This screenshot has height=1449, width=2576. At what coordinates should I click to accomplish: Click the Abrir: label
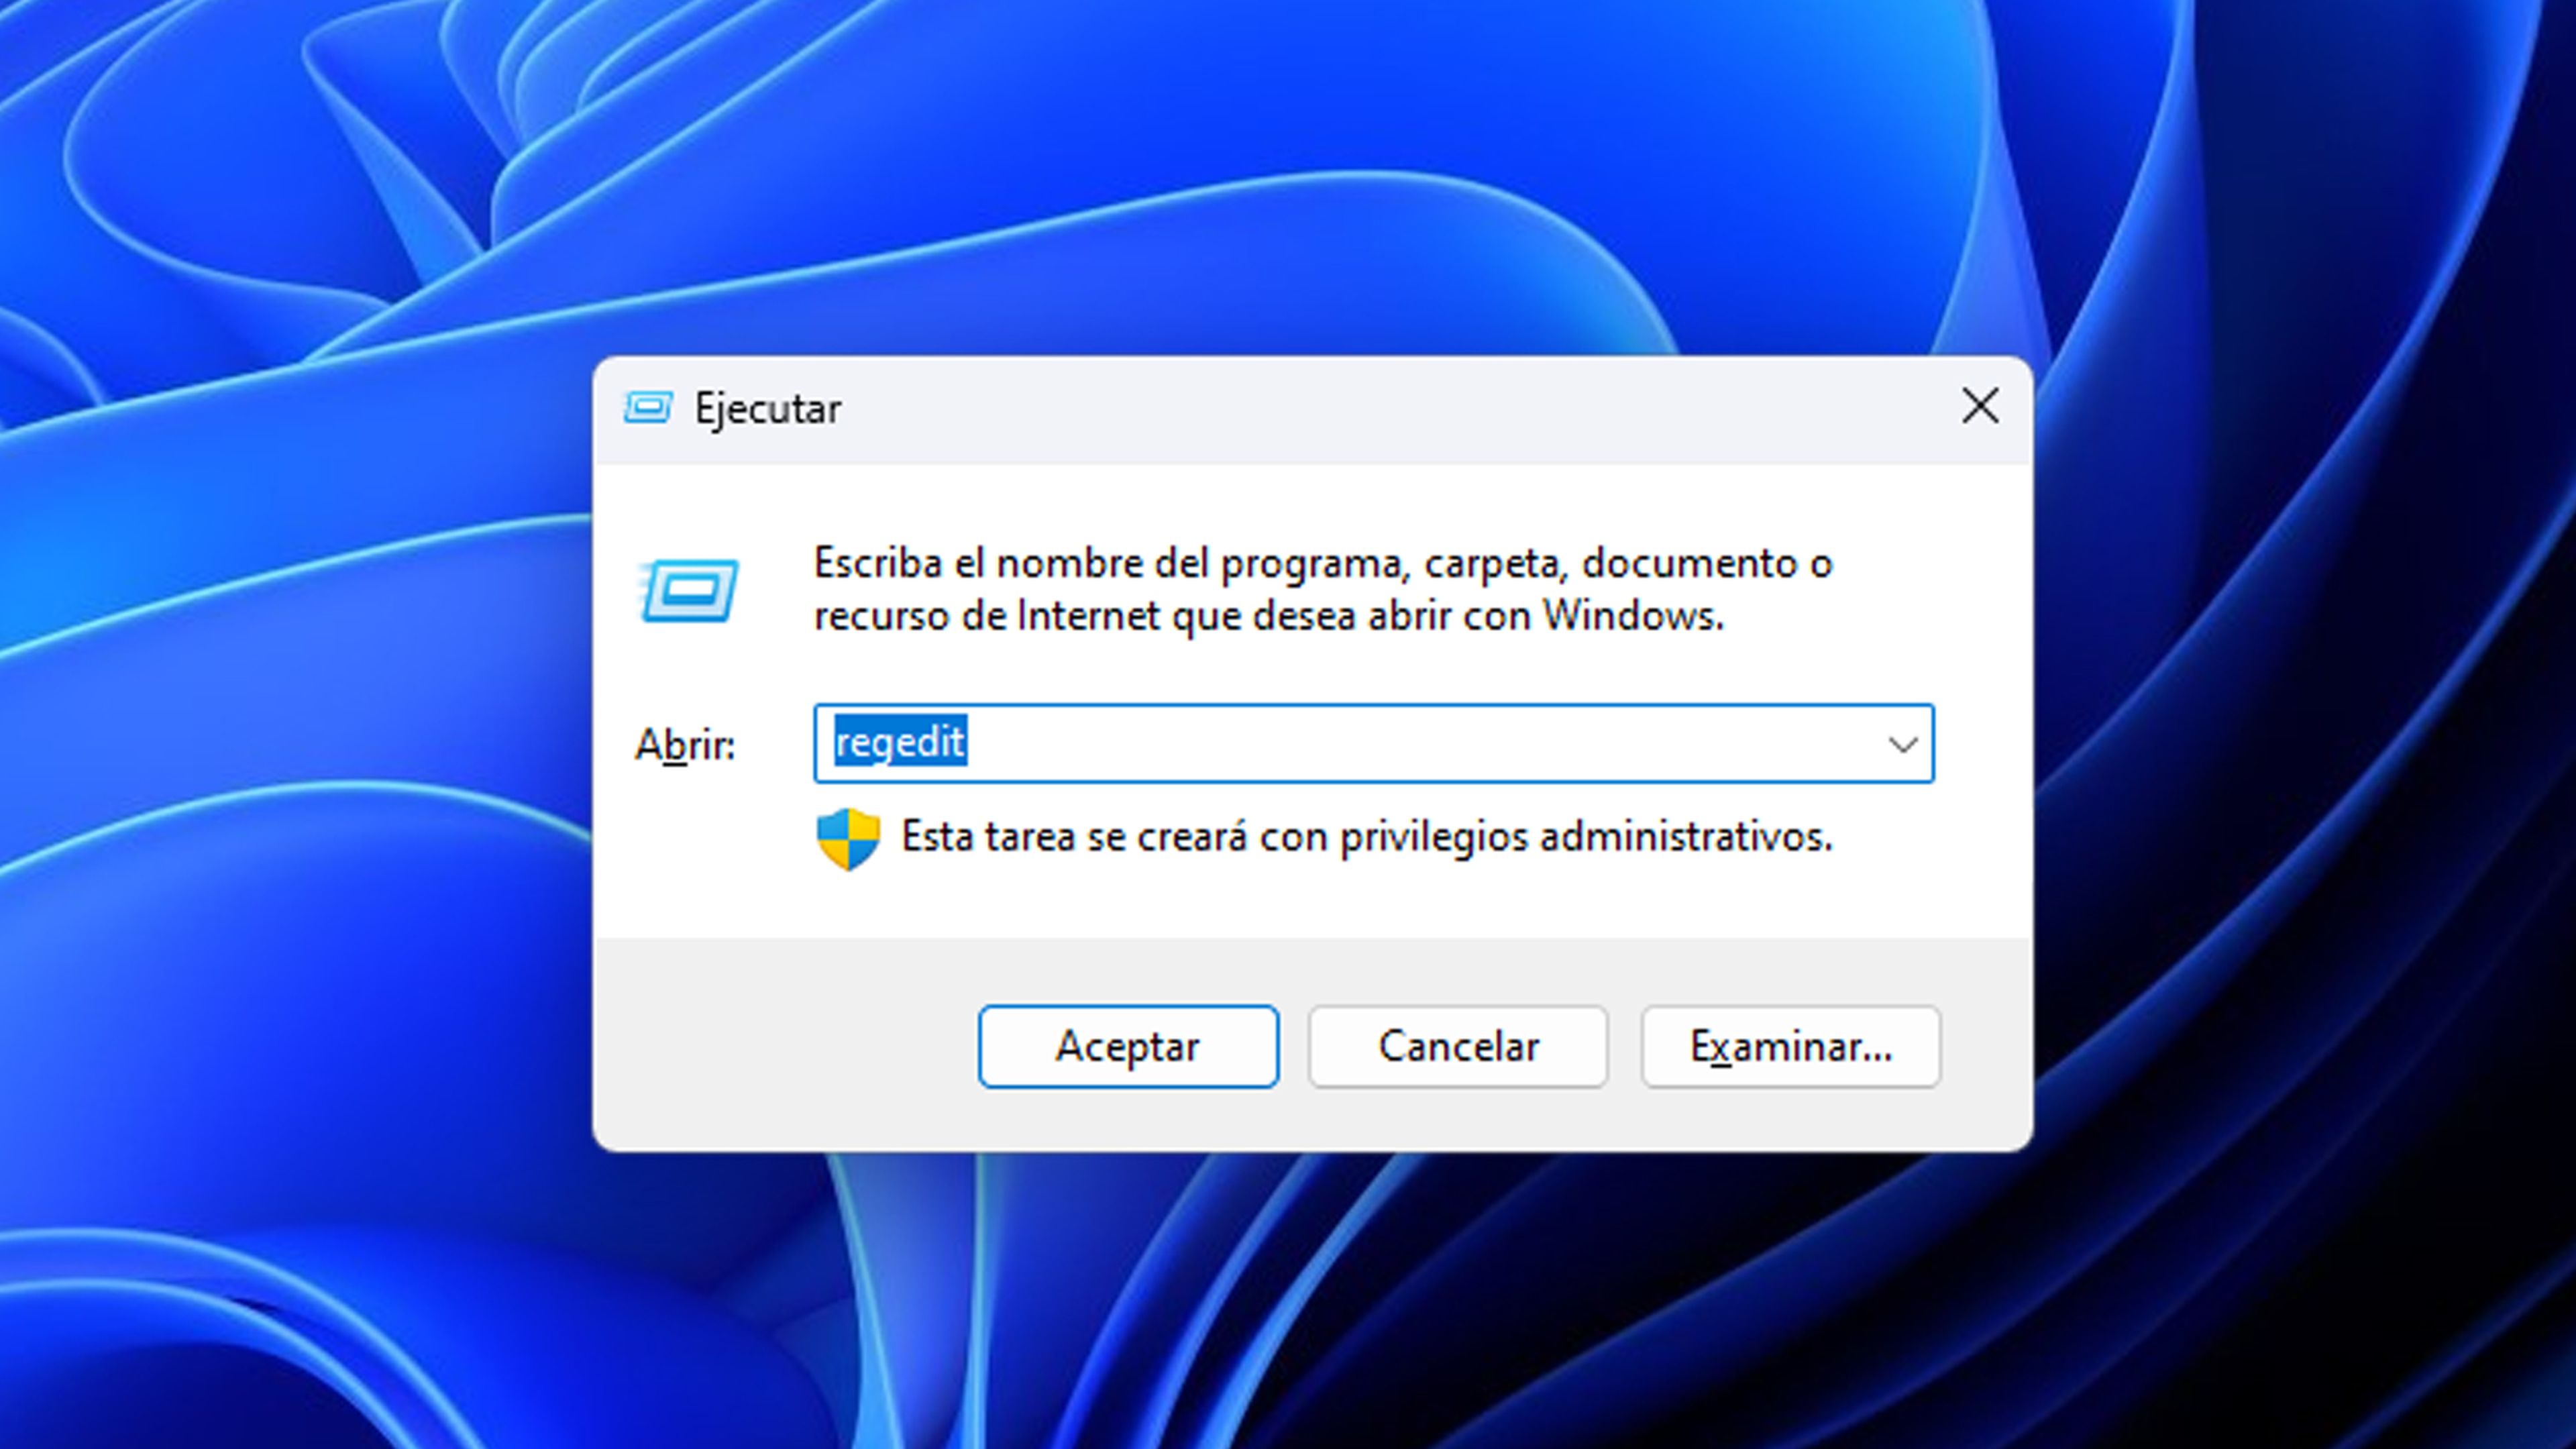click(x=685, y=745)
